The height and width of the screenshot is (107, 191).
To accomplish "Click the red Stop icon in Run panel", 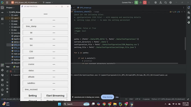I will (x=11, y=71).
